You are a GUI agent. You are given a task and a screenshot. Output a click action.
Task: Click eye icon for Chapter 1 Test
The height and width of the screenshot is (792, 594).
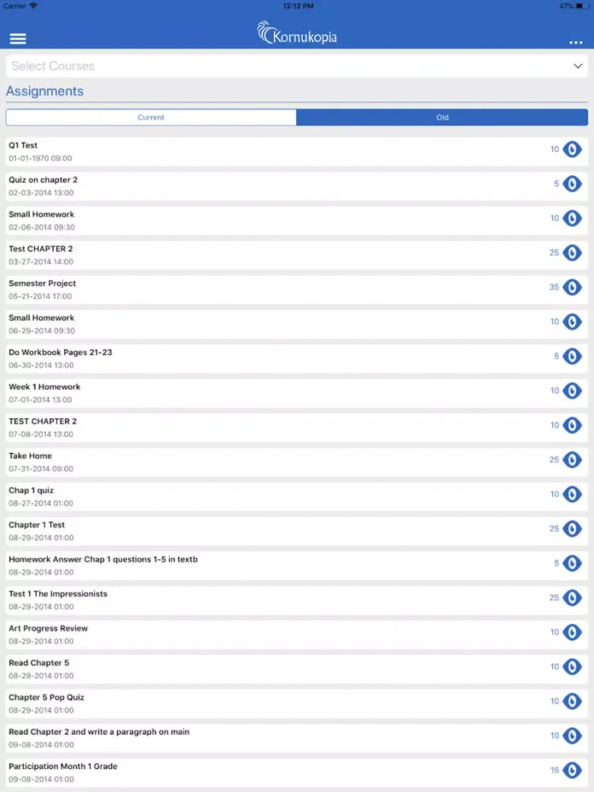[x=572, y=529]
